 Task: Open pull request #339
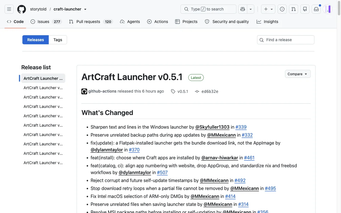pyautogui.click(x=241, y=127)
